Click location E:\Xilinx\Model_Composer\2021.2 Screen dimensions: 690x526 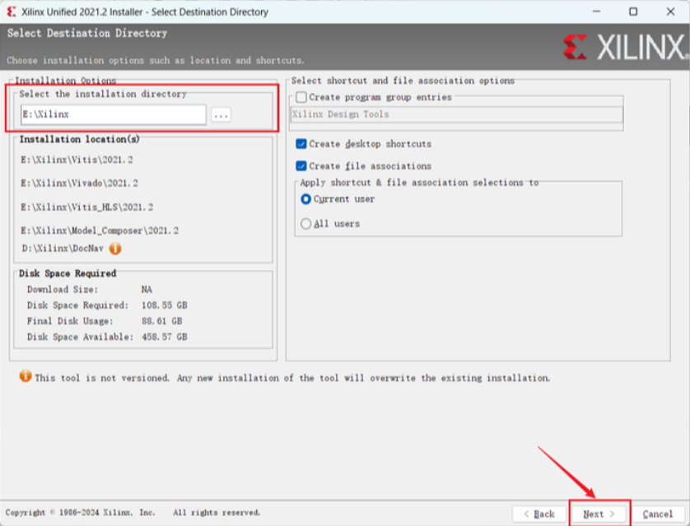pos(100,230)
